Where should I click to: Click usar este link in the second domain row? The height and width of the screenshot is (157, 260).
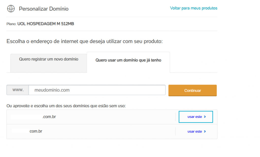(197, 131)
